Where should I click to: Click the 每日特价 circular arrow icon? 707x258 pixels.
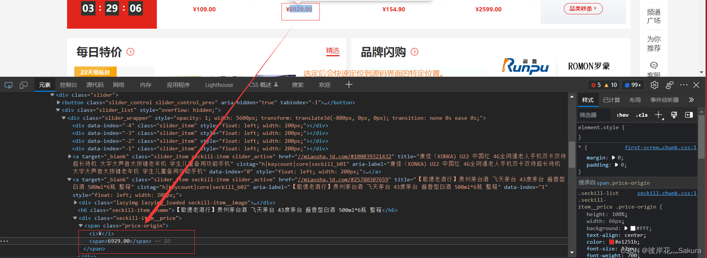[130, 52]
